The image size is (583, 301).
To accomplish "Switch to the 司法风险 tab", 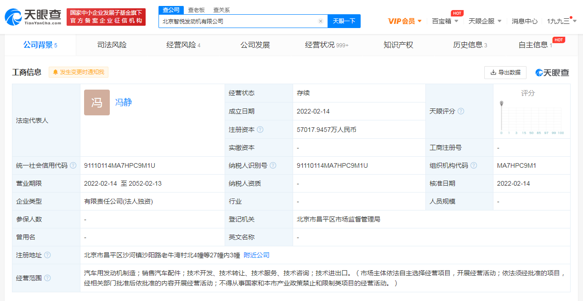I will click(112, 45).
